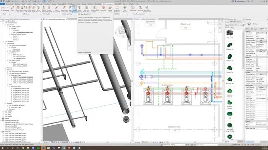
Task: Open the Architecture ribbon tab
Action: click(9, 4)
